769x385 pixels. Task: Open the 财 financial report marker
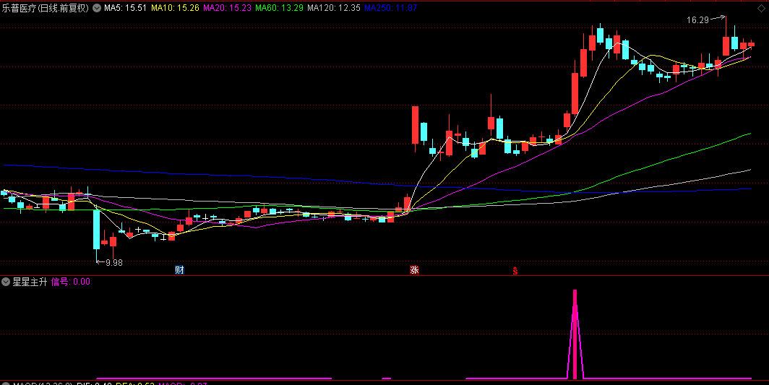(x=179, y=269)
